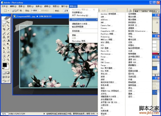The width and height of the screenshot is (161, 116).
Task: Click the foreground color swatch
Action: [x=5, y=65]
